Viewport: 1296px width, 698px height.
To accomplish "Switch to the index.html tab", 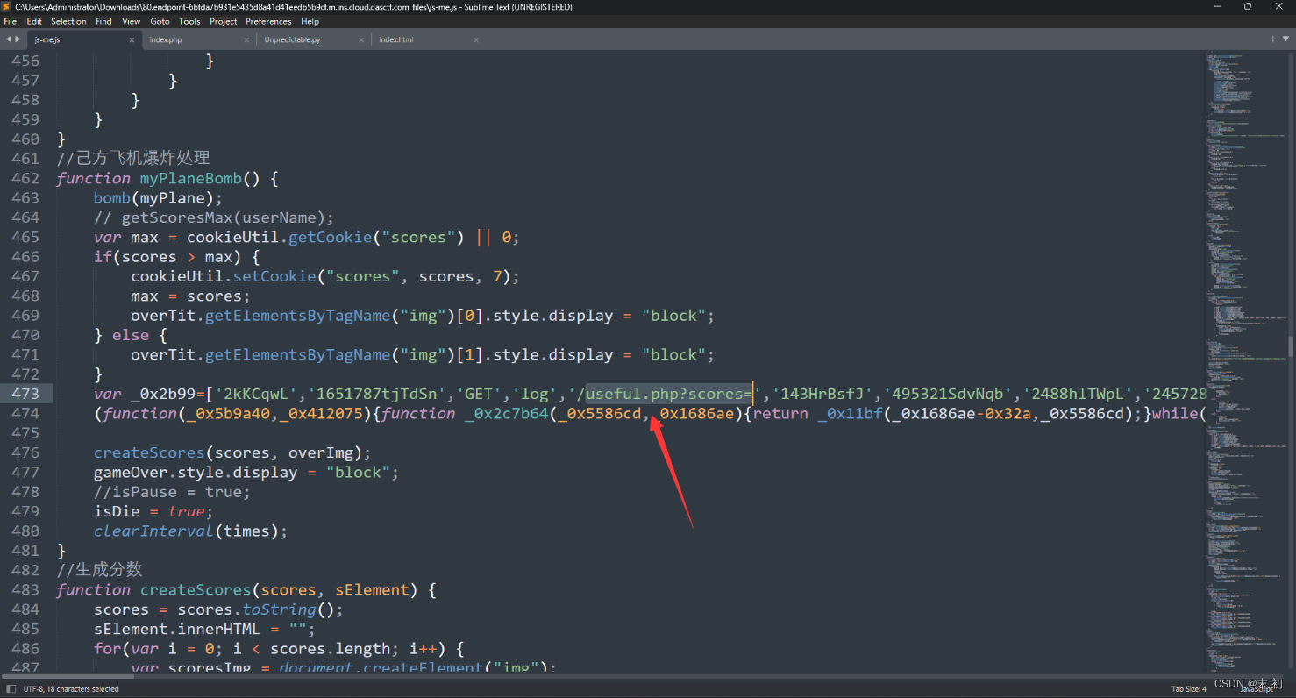I will pos(428,39).
